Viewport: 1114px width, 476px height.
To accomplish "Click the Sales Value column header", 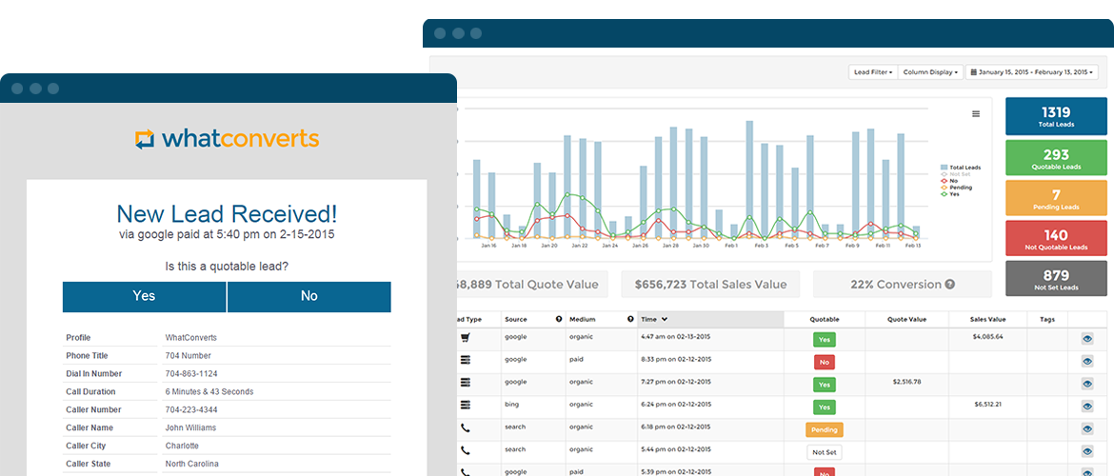I will coord(987,319).
